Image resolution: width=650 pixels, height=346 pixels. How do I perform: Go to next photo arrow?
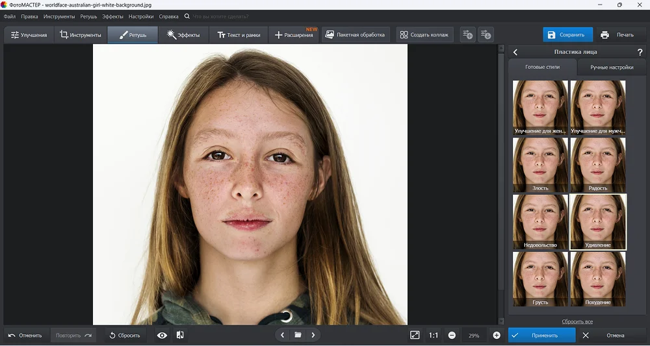(313, 335)
